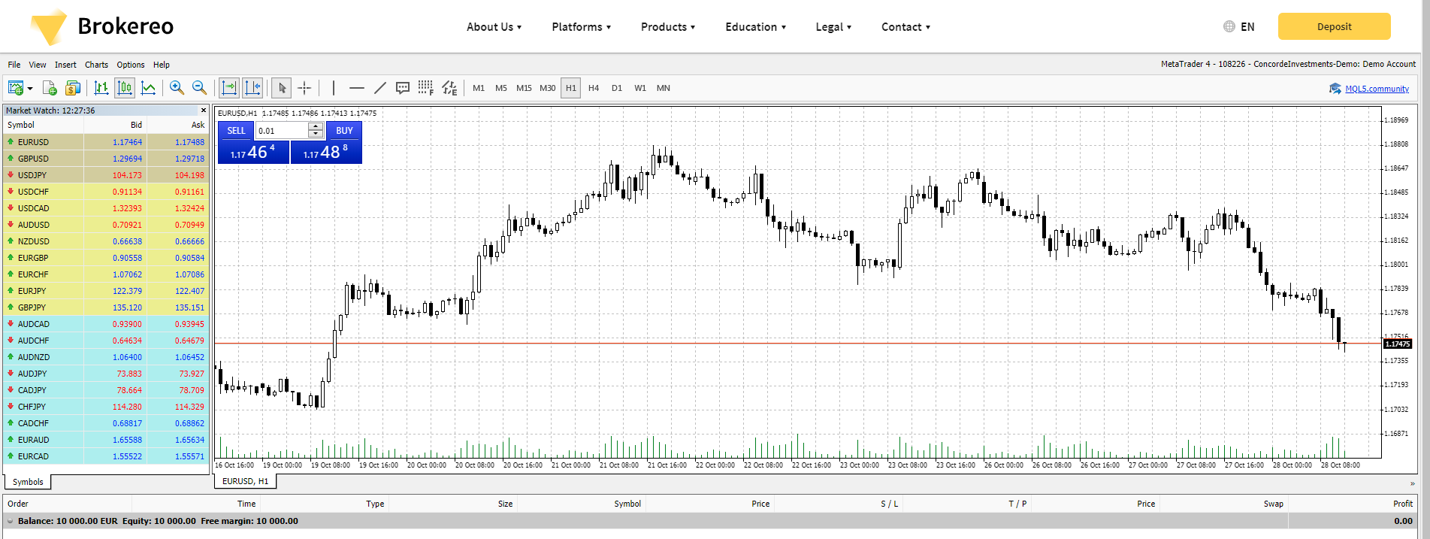
Task: Expand the About Us dropdown
Action: pos(494,27)
